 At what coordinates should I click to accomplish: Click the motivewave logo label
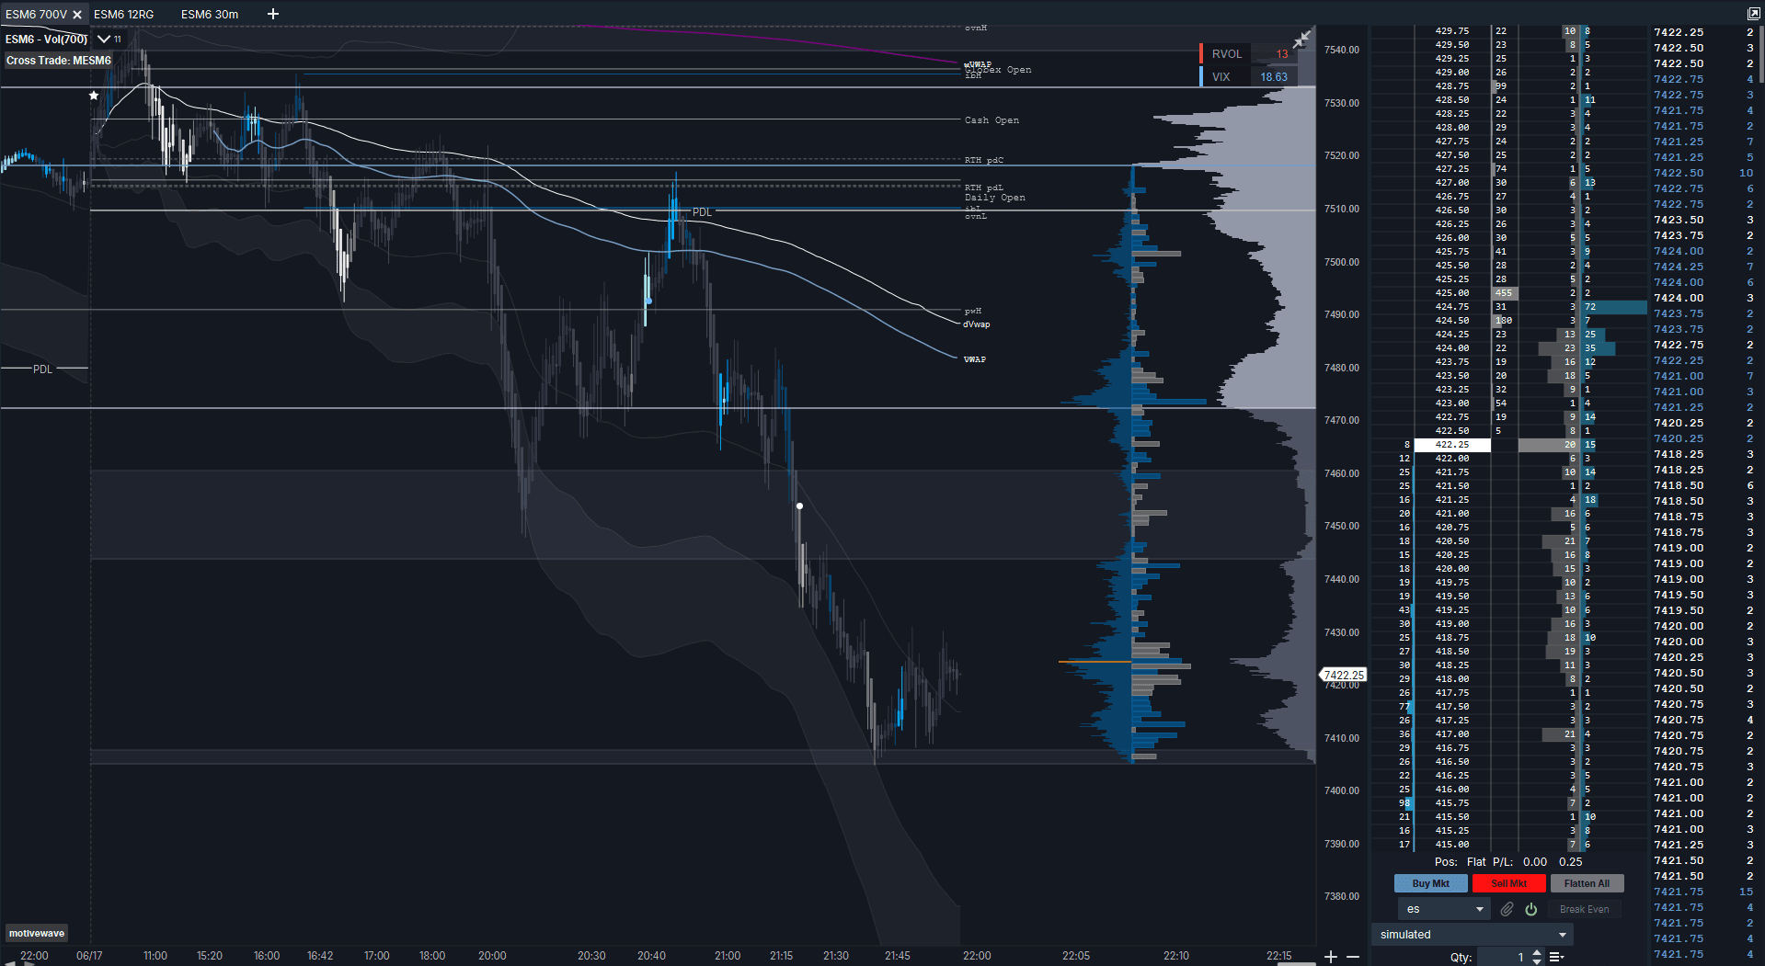point(37,933)
